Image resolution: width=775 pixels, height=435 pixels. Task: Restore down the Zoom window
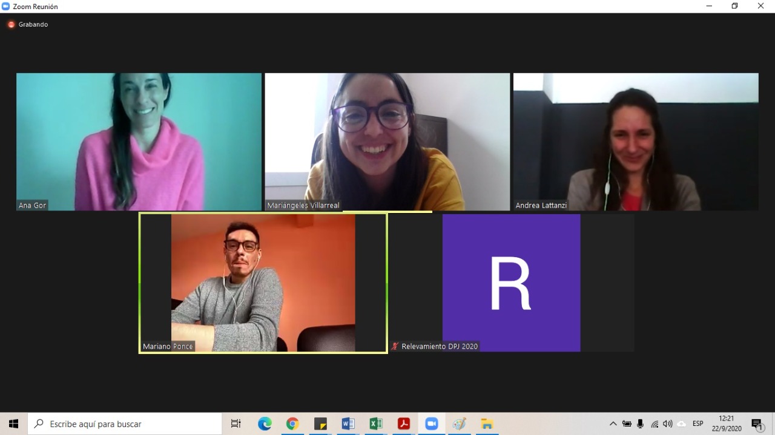tap(735, 6)
